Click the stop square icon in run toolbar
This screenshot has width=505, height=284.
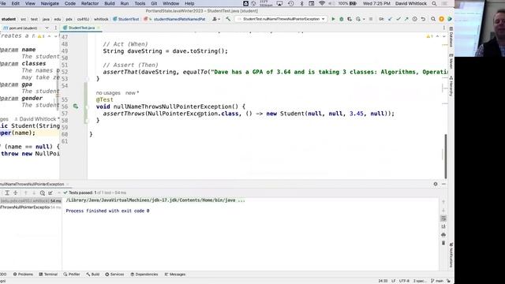coord(371,19)
